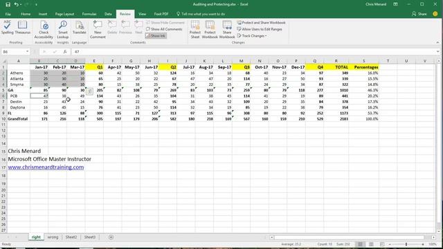Click Protect Sheet
443x249 pixels.
195,29
